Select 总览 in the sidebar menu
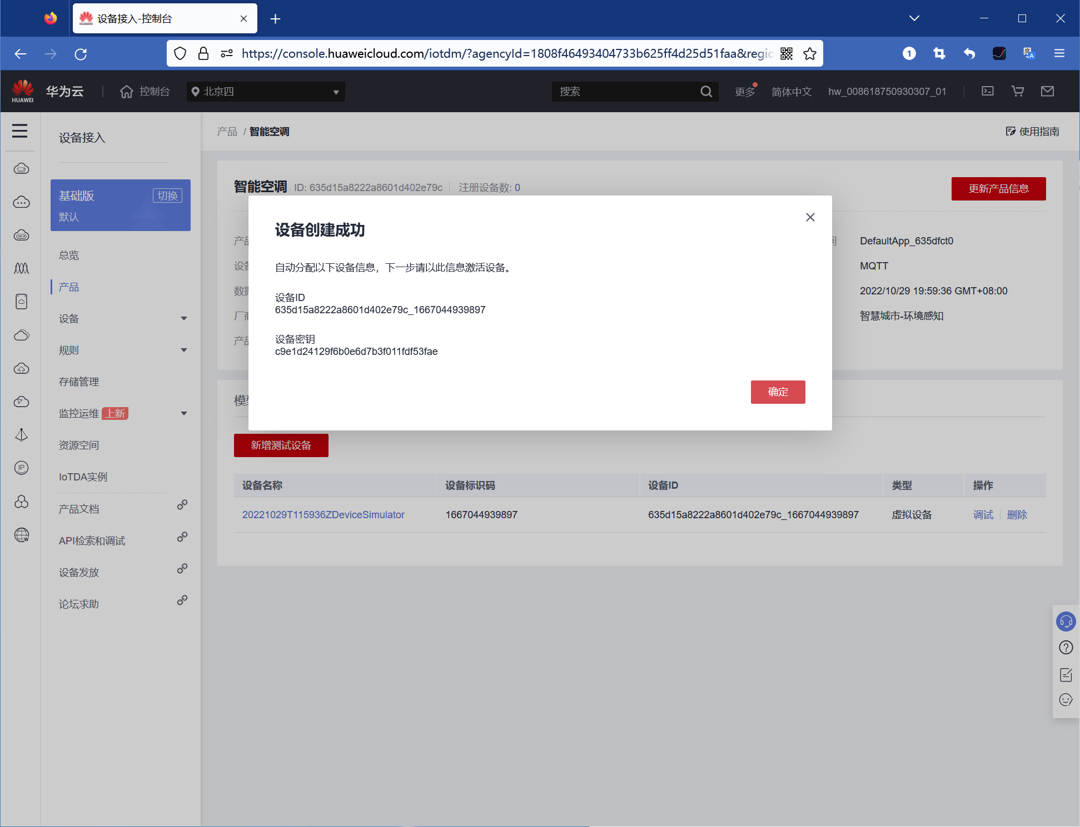This screenshot has height=827, width=1080. point(69,255)
